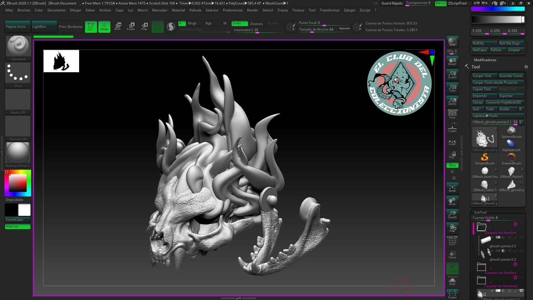Open the Standard brush picker thumbnail
Image resolution: width=533 pixels, height=300 pixels.
(18, 48)
